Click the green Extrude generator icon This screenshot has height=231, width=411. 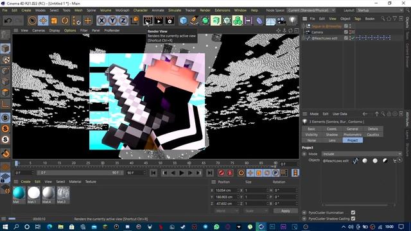pos(216,21)
